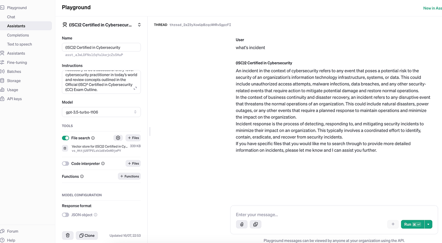Click the Clone button

[87, 235]
